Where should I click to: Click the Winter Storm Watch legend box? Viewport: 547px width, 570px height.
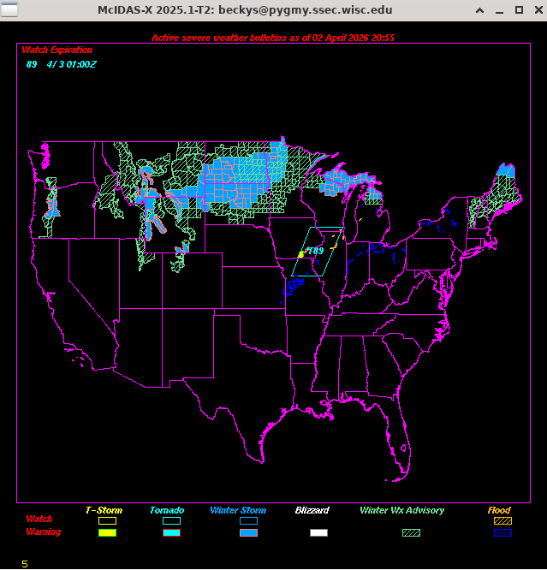(248, 520)
